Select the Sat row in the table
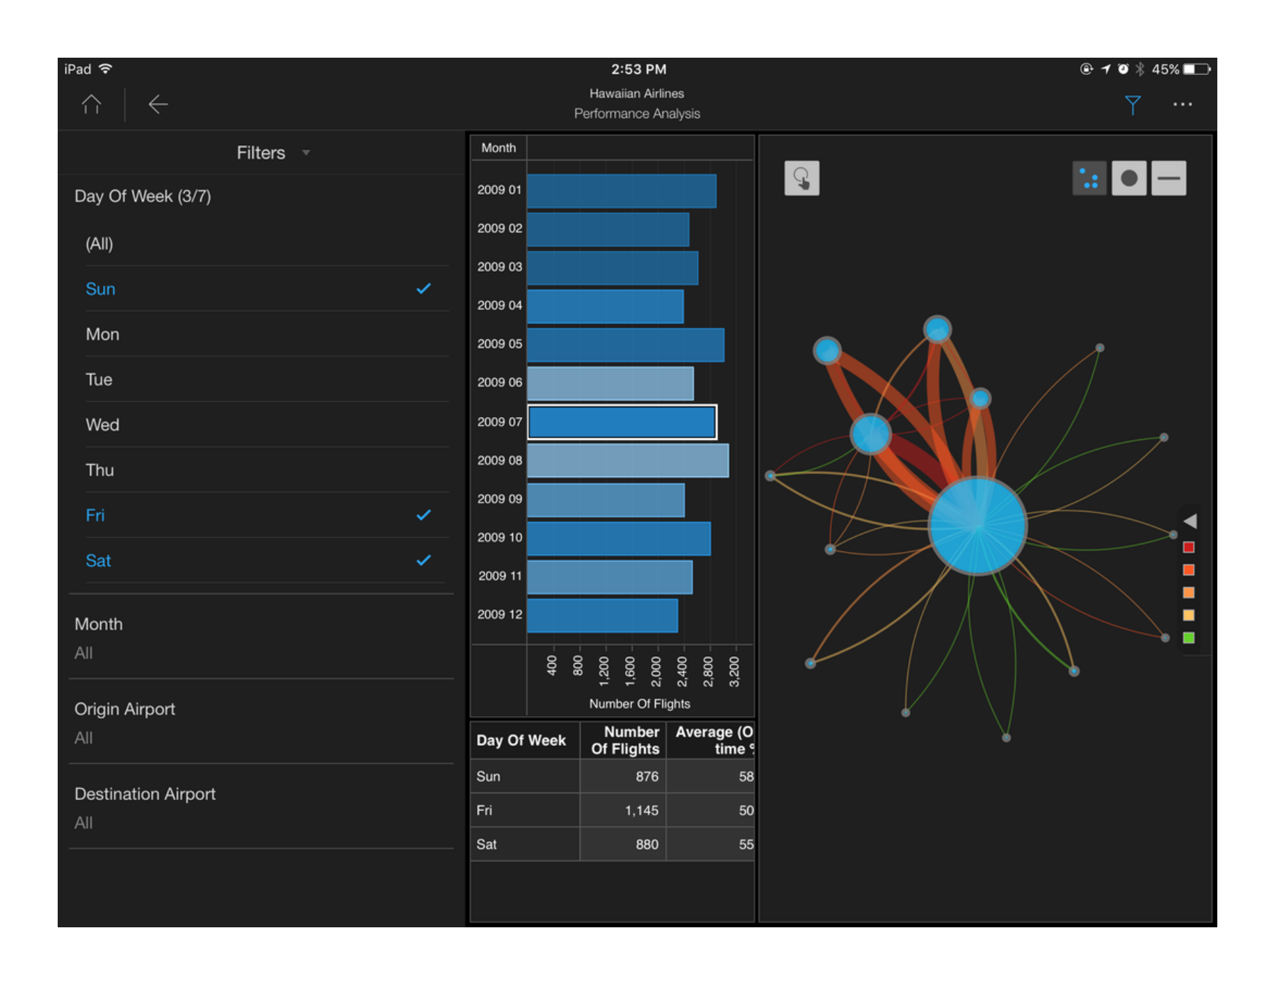The width and height of the screenshot is (1275, 985). (x=612, y=845)
